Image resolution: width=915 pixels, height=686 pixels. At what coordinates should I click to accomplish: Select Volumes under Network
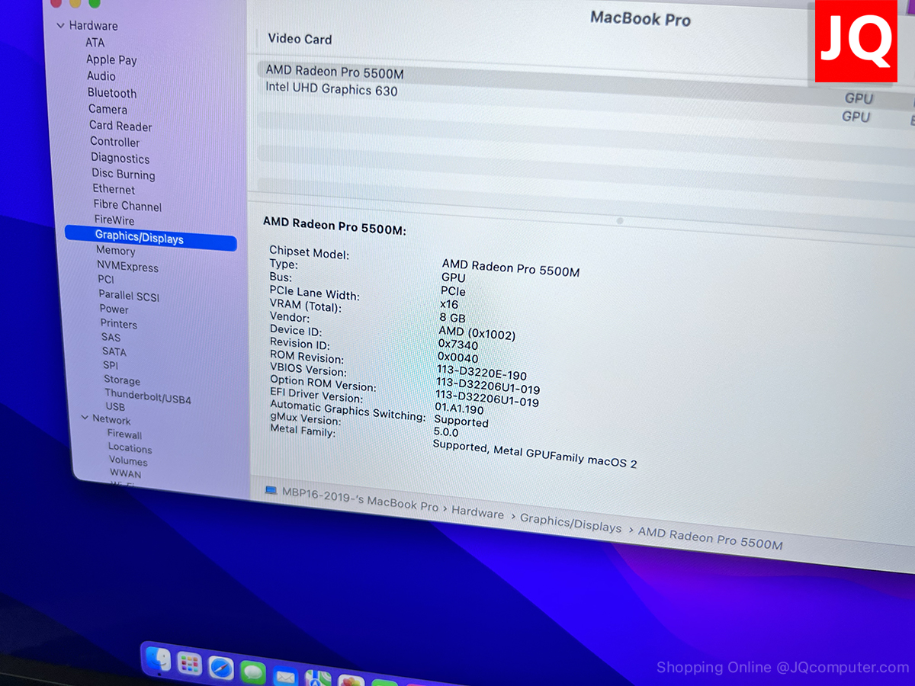pyautogui.click(x=128, y=461)
